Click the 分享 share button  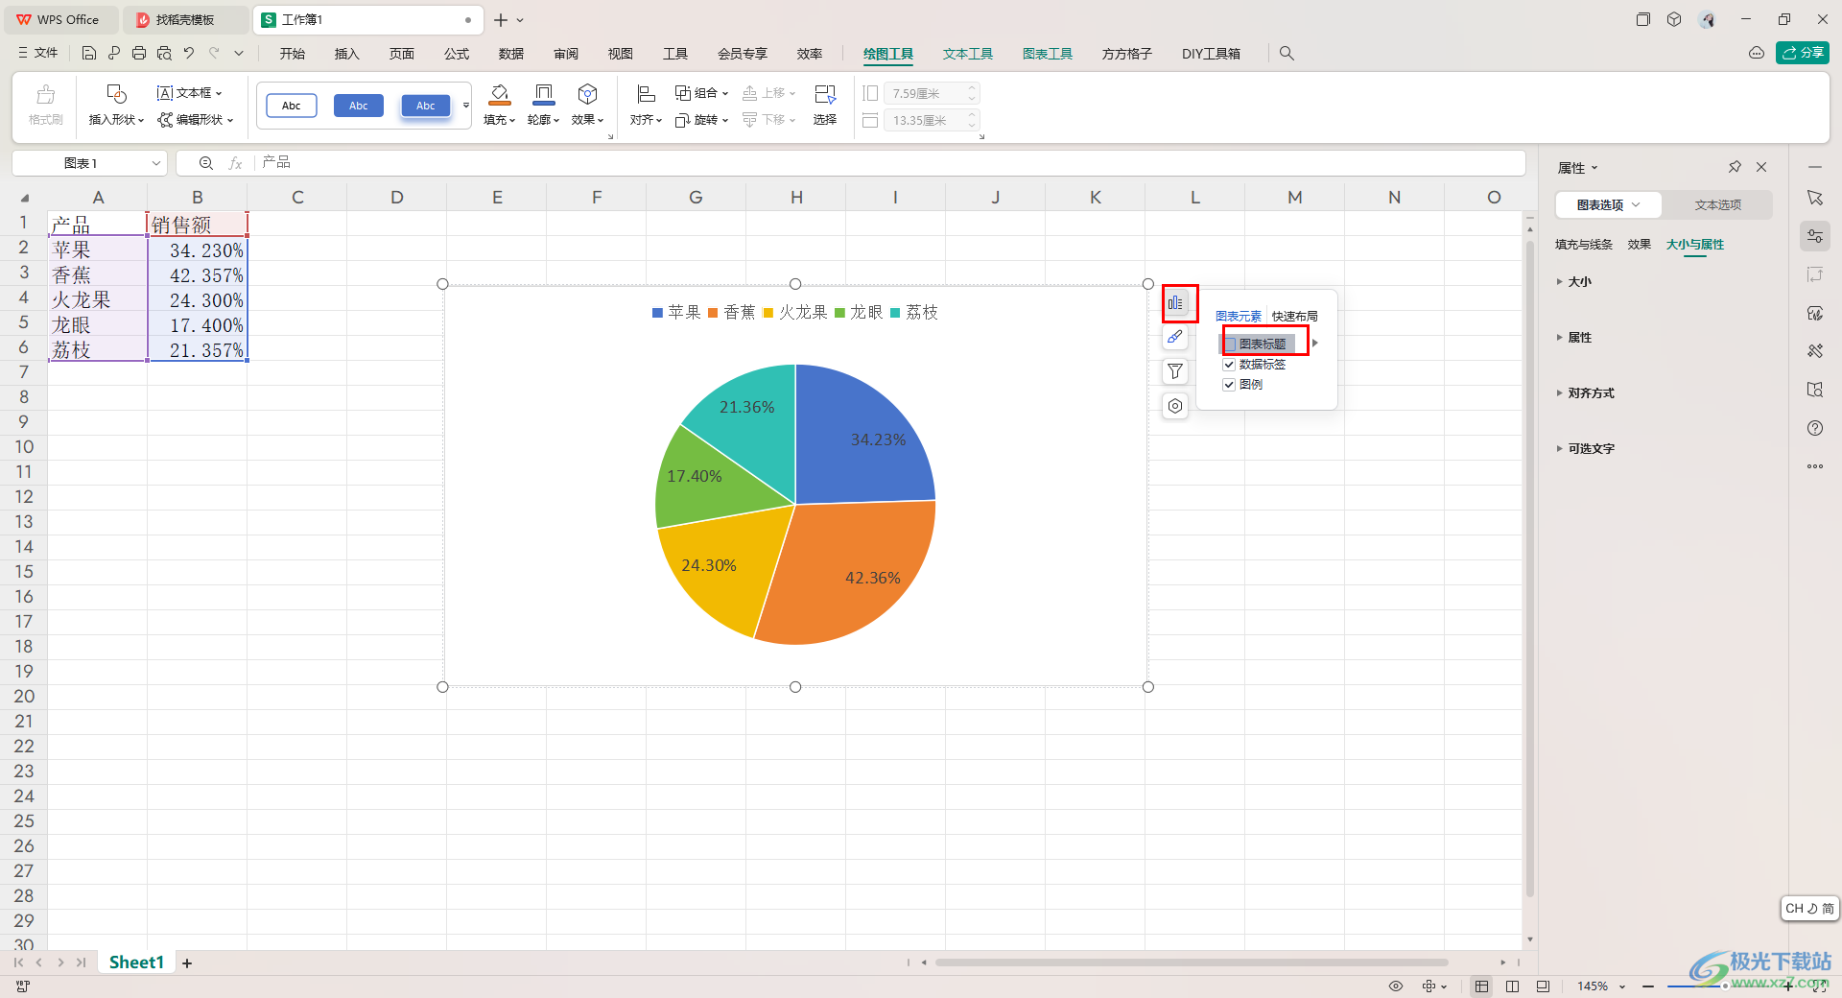[x=1803, y=53]
